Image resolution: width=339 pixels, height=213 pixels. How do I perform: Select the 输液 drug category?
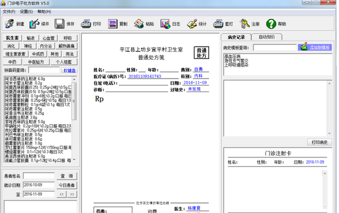pyautogui.click(x=30, y=38)
